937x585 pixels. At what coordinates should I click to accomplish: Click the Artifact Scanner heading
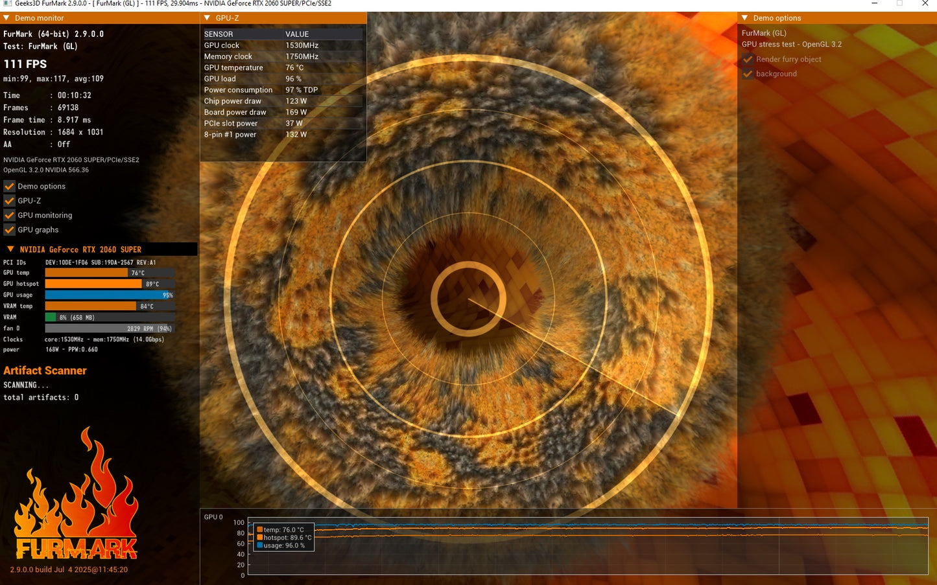point(45,371)
